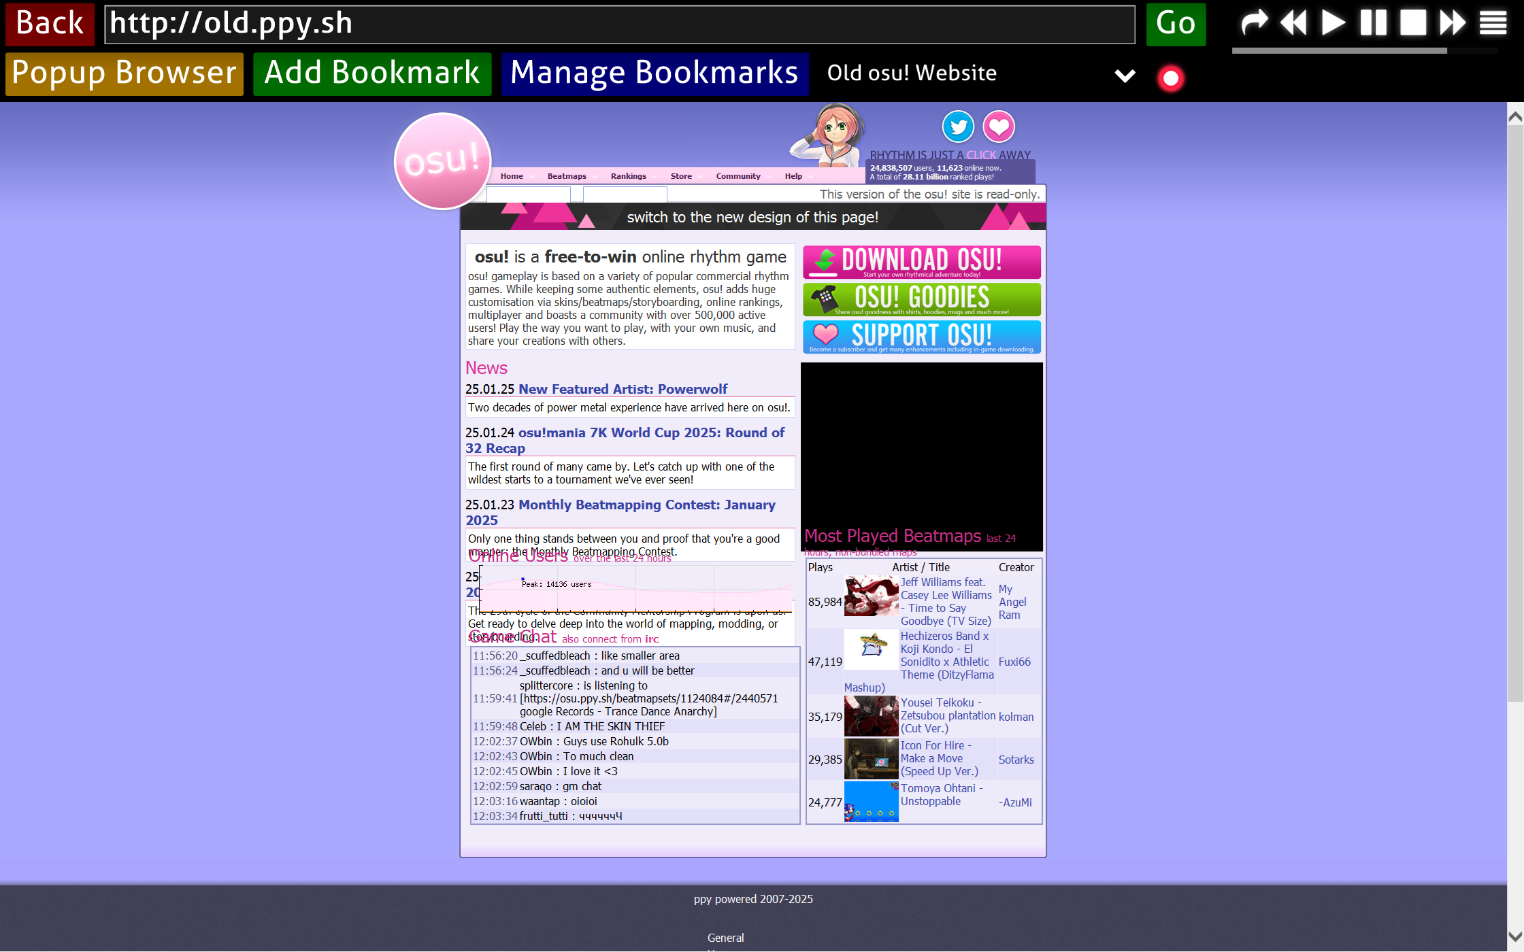This screenshot has width=1524, height=952.
Task: Open New Featured Artist: Powerwolf news link
Action: (x=623, y=389)
